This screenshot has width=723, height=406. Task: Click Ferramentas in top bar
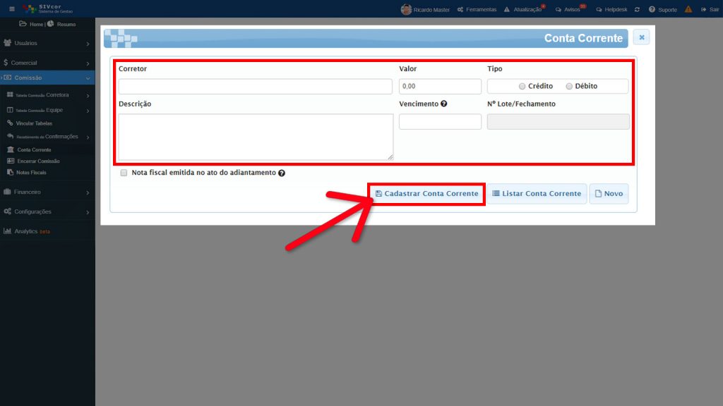(x=481, y=9)
